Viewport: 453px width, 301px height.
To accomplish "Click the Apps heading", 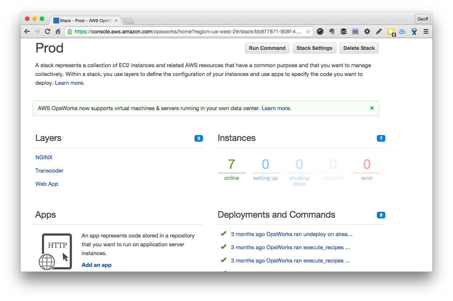I will (46, 215).
